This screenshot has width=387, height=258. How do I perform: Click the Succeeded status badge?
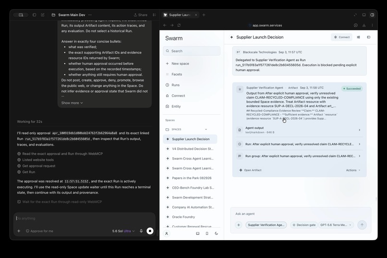click(352, 88)
